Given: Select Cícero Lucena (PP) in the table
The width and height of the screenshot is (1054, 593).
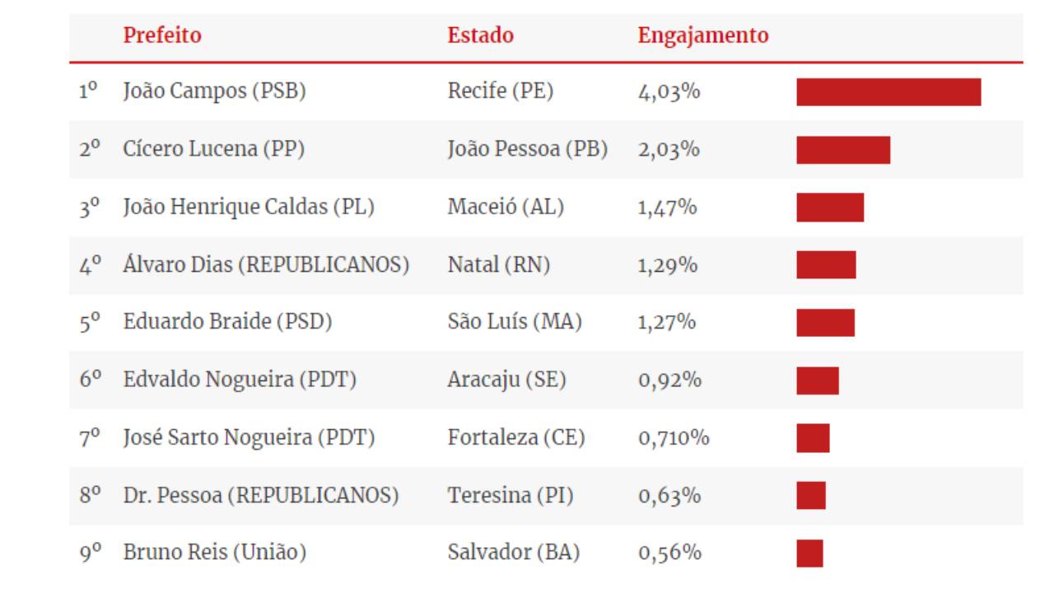Looking at the screenshot, I should tap(213, 149).
